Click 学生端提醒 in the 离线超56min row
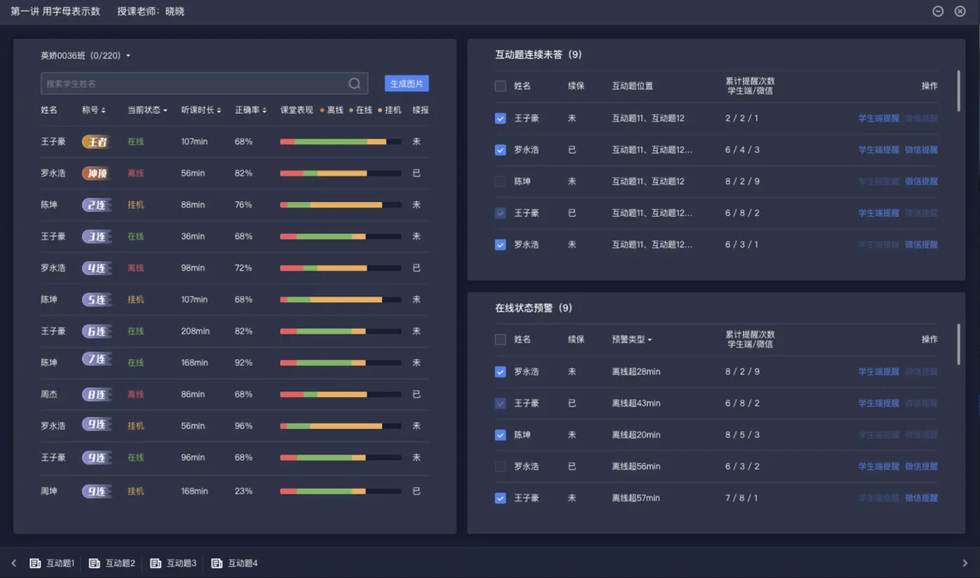 tap(878, 466)
